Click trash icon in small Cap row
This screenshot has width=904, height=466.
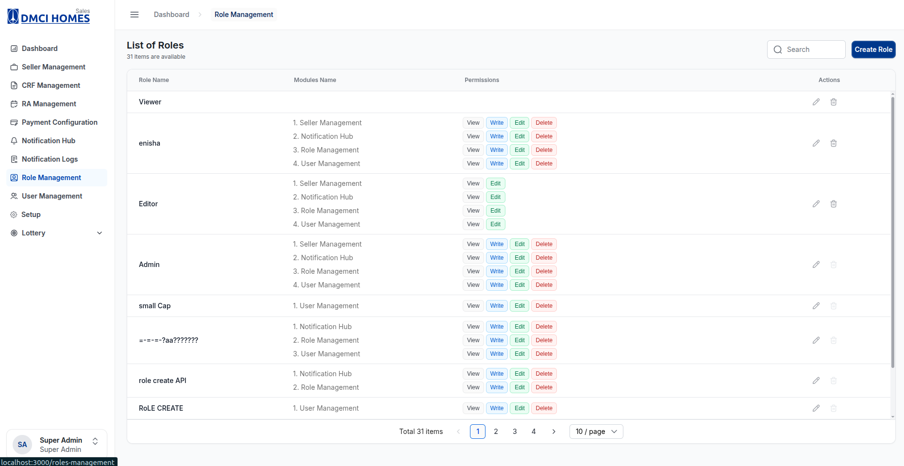[834, 306]
